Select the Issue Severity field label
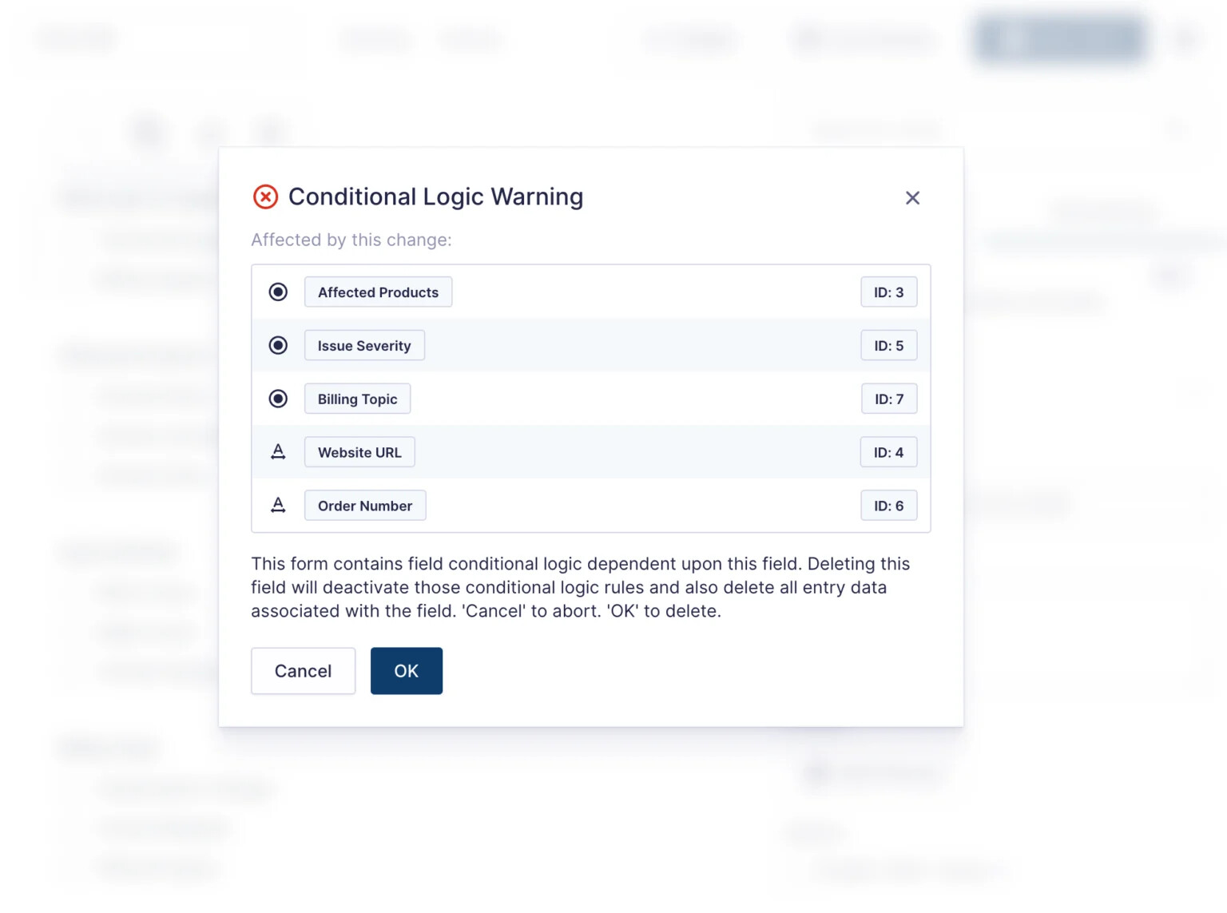 click(364, 346)
